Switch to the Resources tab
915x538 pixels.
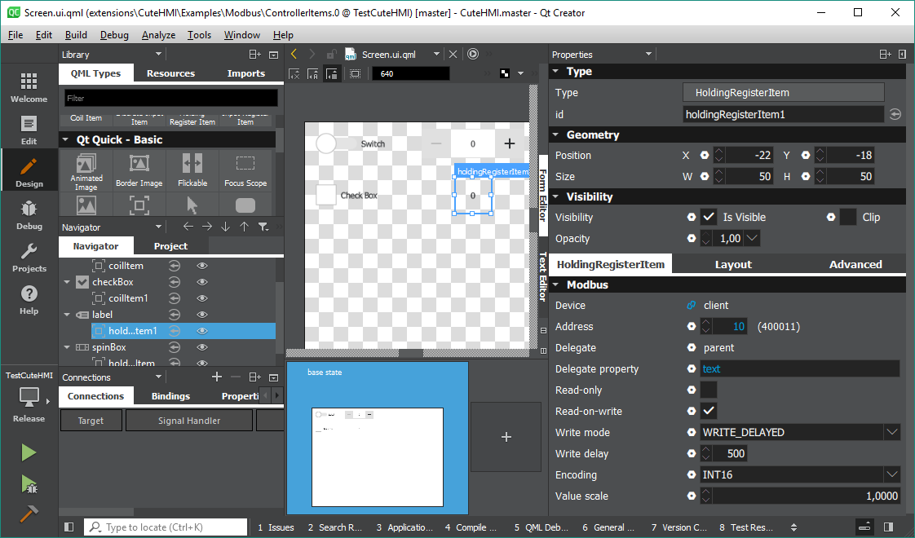coord(170,73)
